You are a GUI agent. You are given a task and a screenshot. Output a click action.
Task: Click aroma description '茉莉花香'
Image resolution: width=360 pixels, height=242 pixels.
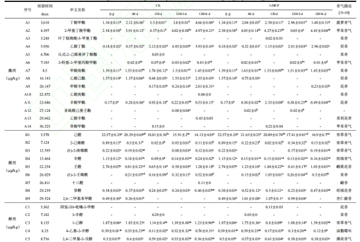pos(344,118)
